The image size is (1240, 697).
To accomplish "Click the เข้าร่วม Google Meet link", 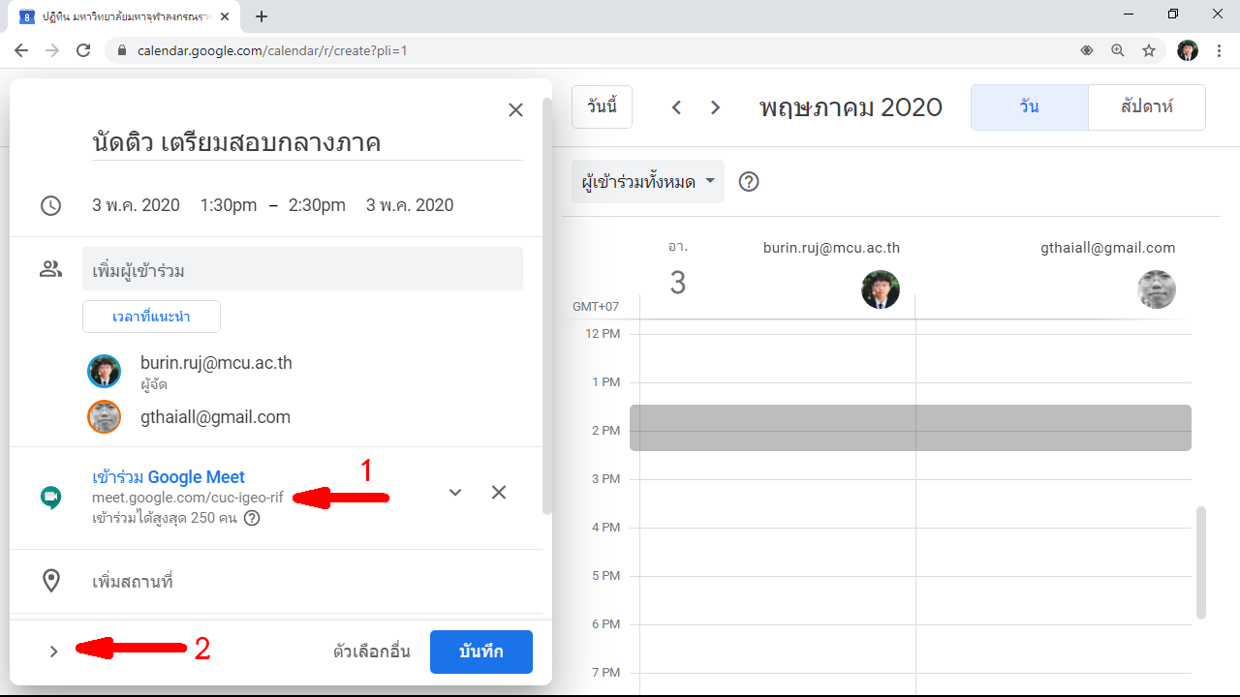I will [169, 477].
